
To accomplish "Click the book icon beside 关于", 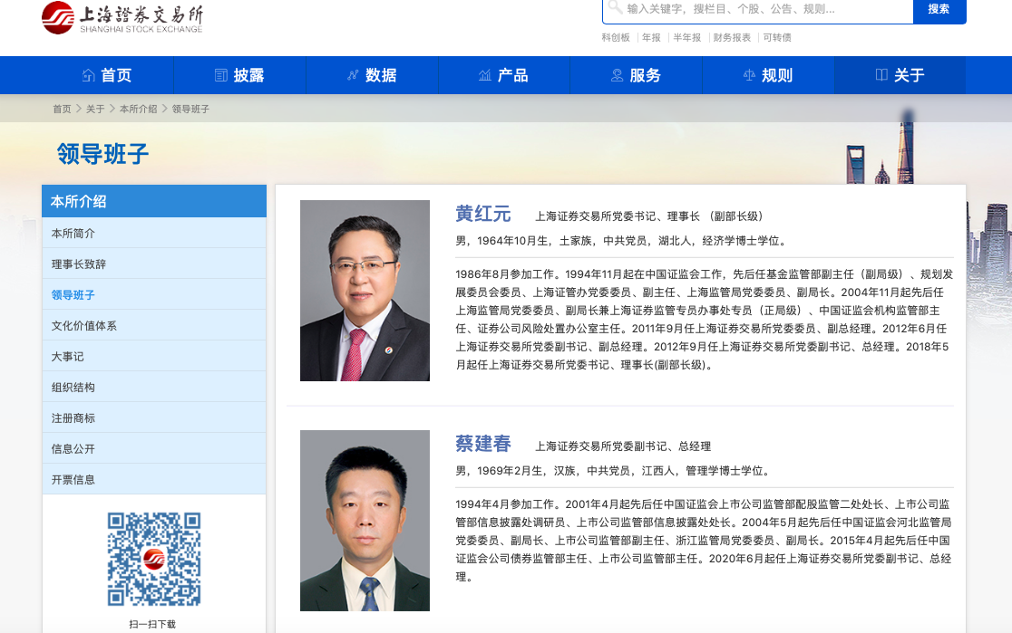I will coord(881,75).
